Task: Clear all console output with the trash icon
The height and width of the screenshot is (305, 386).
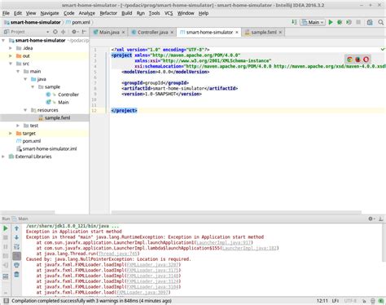Action: coord(16,275)
